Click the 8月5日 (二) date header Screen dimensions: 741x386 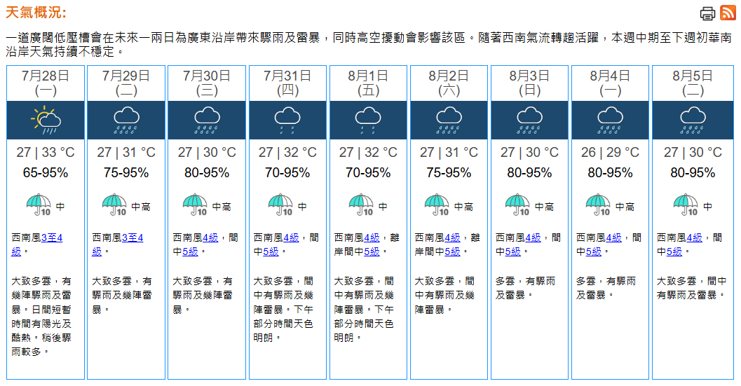[x=692, y=83]
